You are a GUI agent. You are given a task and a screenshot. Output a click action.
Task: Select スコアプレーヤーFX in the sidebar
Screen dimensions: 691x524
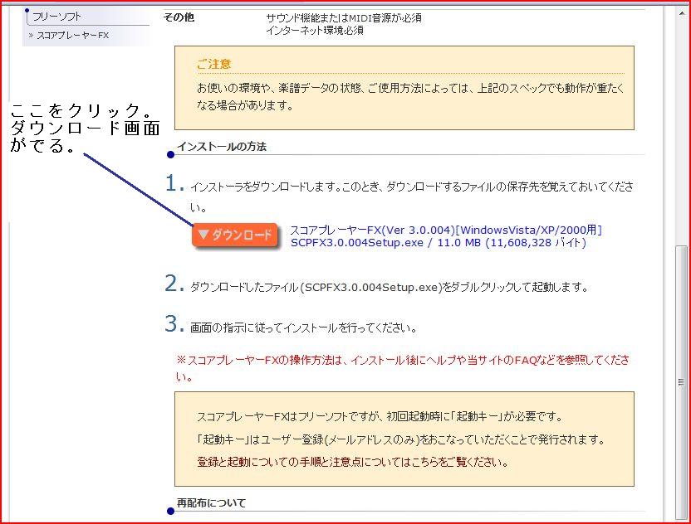pos(72,36)
